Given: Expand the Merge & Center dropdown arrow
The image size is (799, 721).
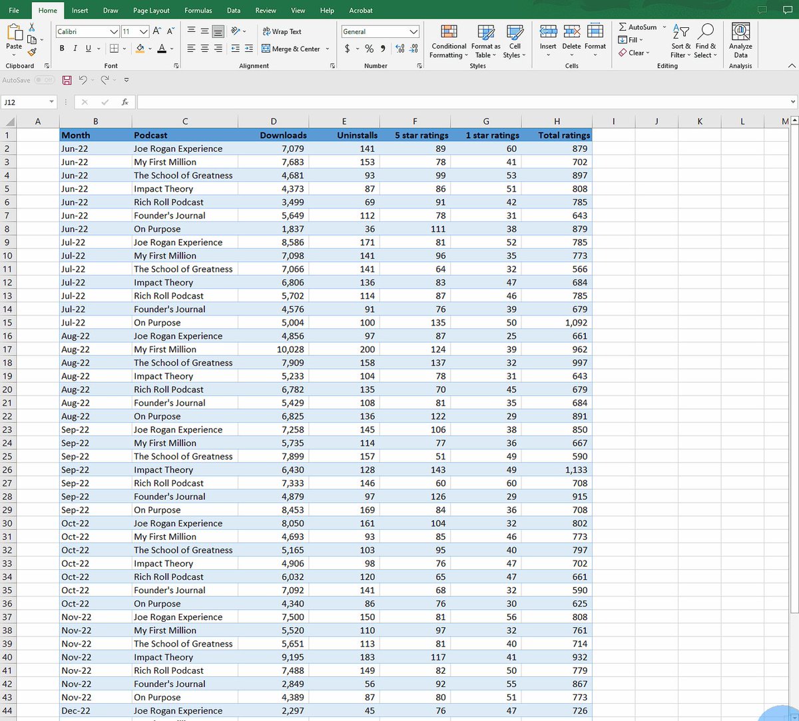Looking at the screenshot, I should tap(328, 49).
